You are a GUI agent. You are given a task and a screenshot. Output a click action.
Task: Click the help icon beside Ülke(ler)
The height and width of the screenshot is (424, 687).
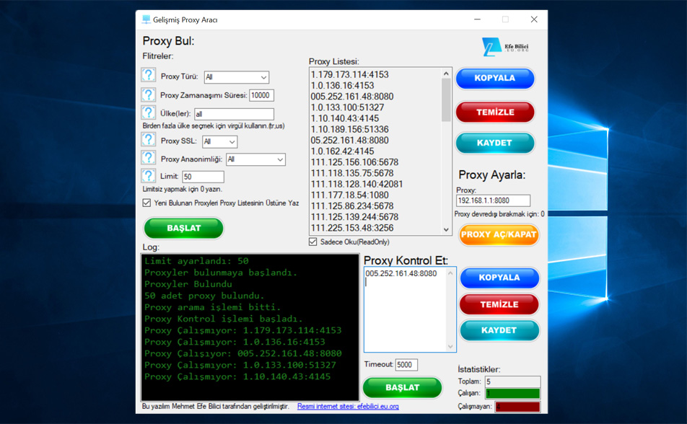[x=148, y=113]
